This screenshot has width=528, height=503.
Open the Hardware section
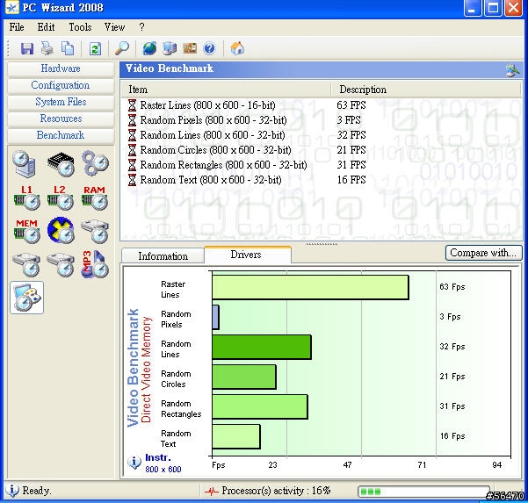pyautogui.click(x=61, y=68)
